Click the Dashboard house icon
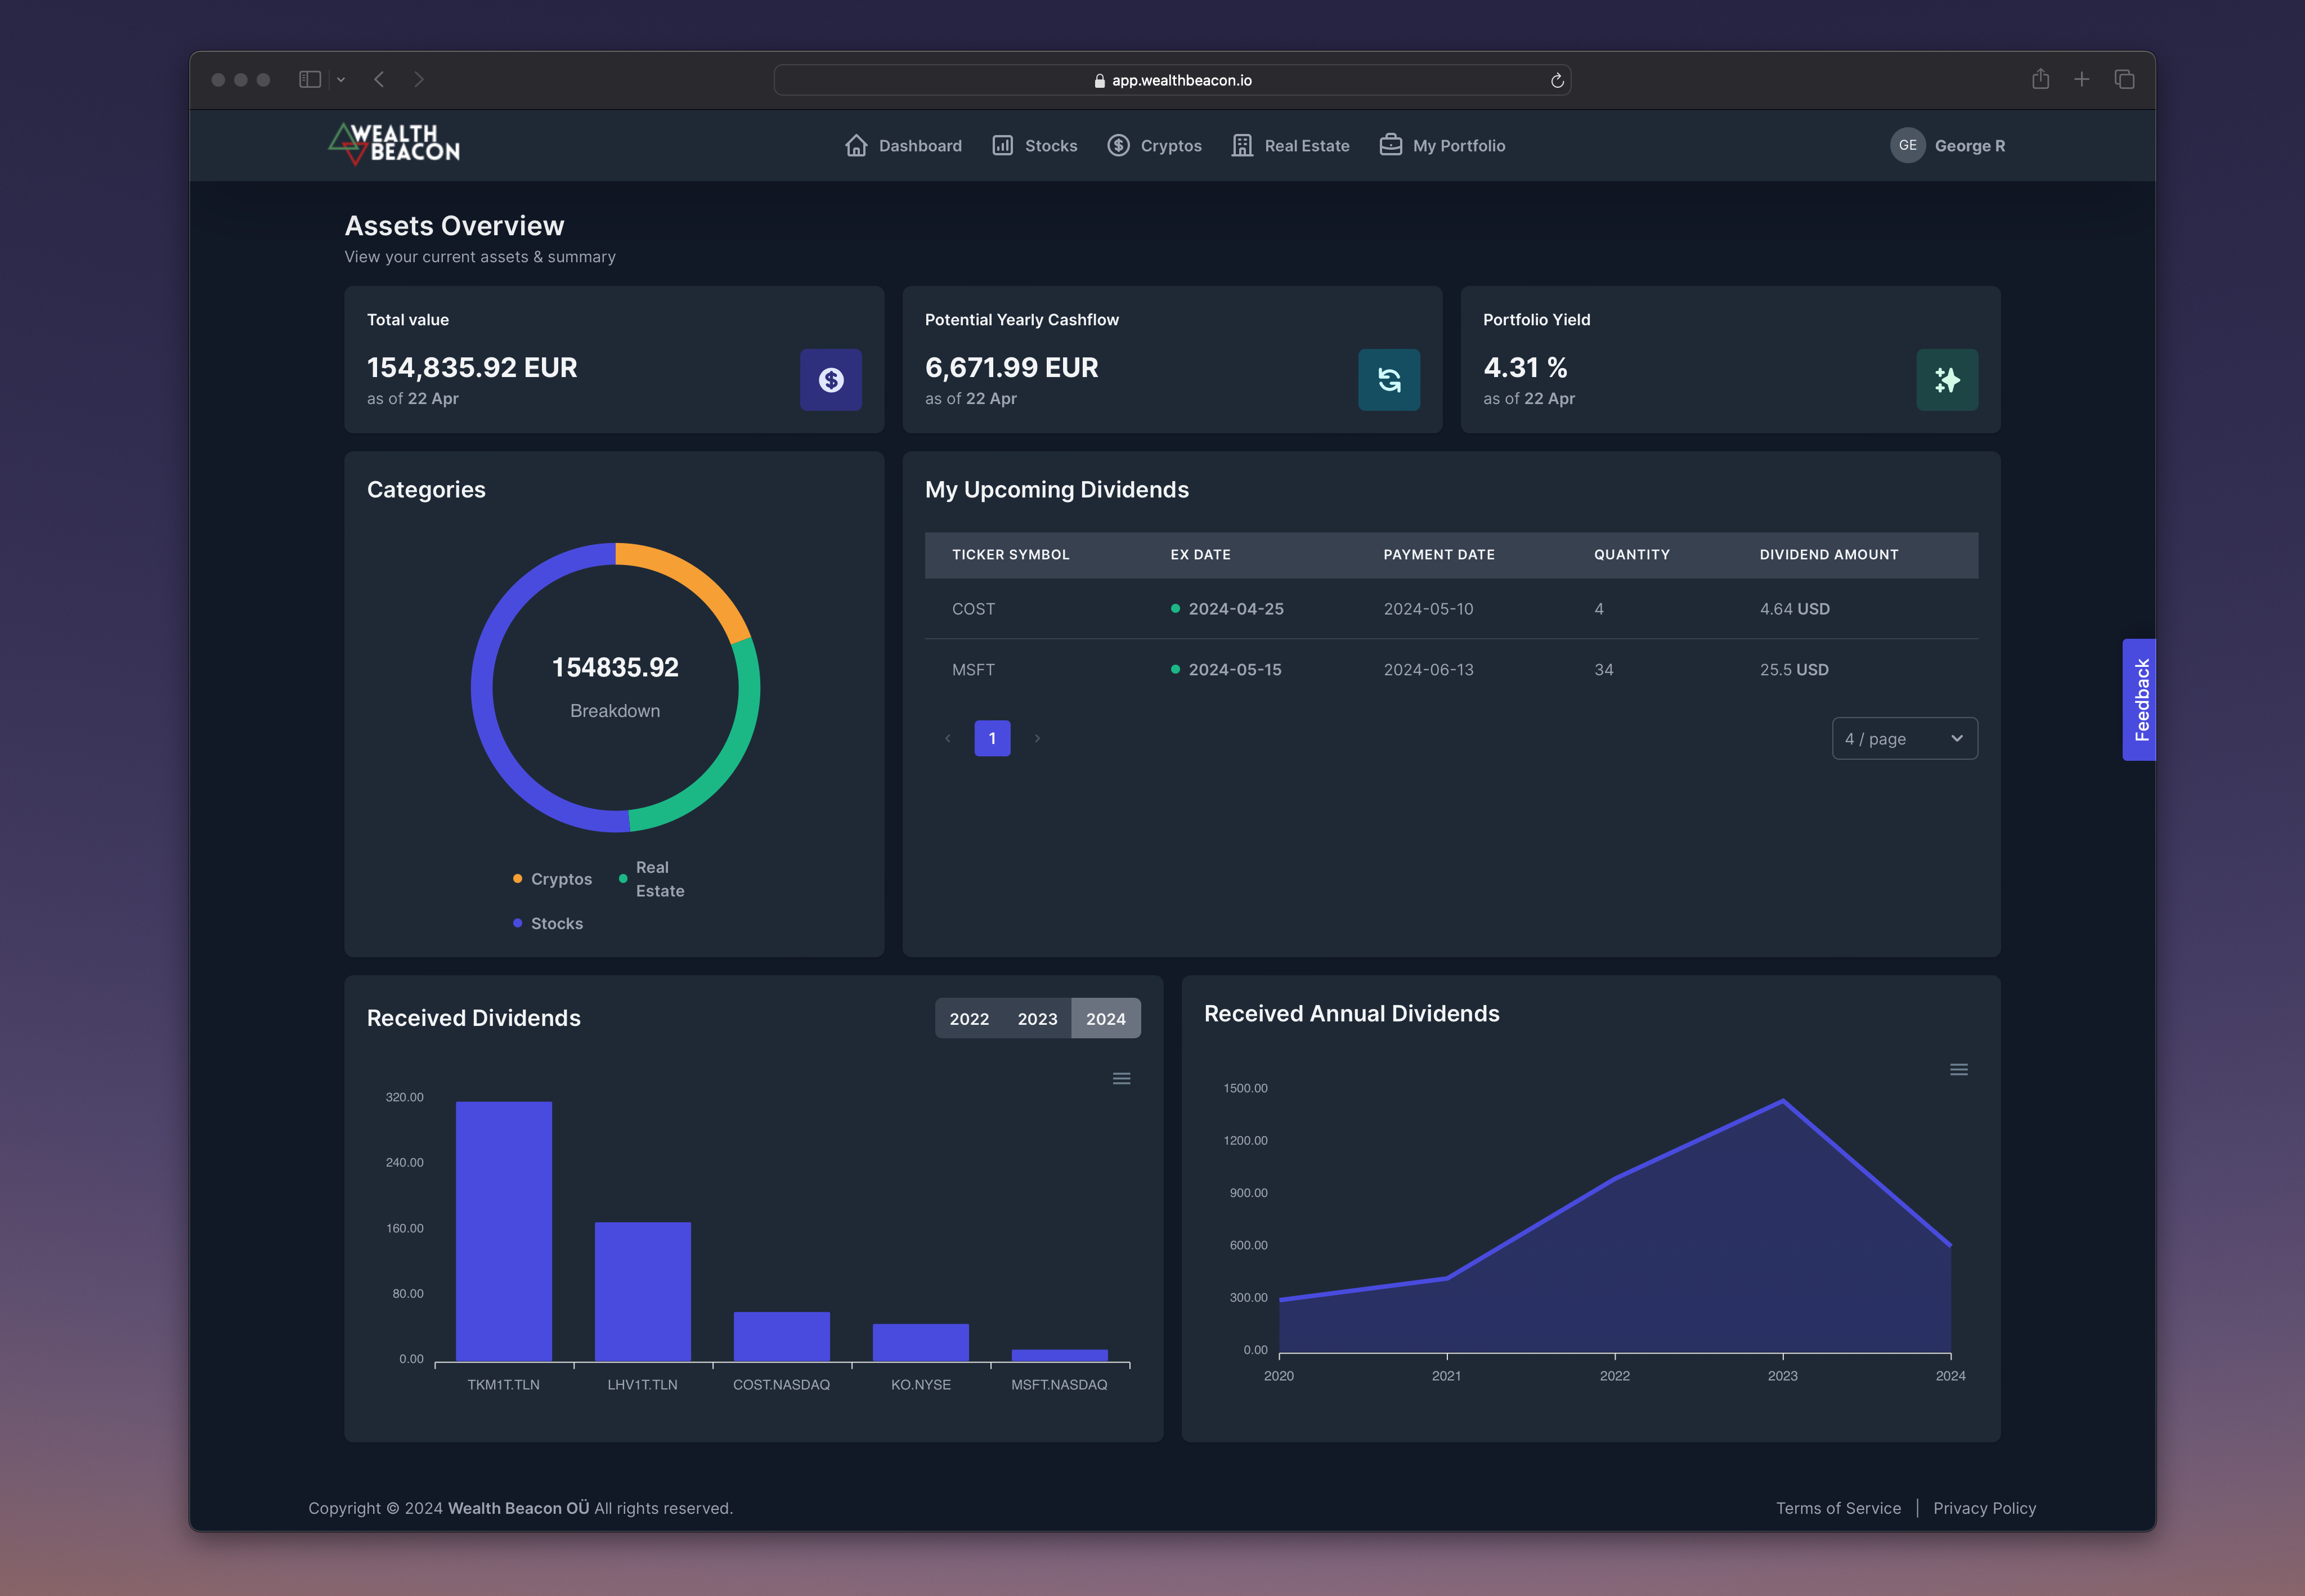The width and height of the screenshot is (2305, 1596). point(856,146)
